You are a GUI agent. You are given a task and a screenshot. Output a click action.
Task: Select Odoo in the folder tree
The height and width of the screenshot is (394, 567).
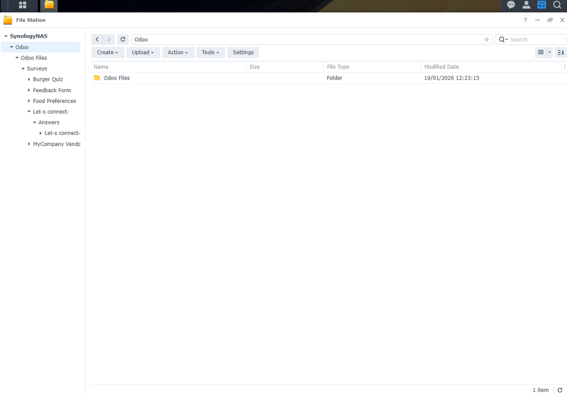(x=22, y=47)
